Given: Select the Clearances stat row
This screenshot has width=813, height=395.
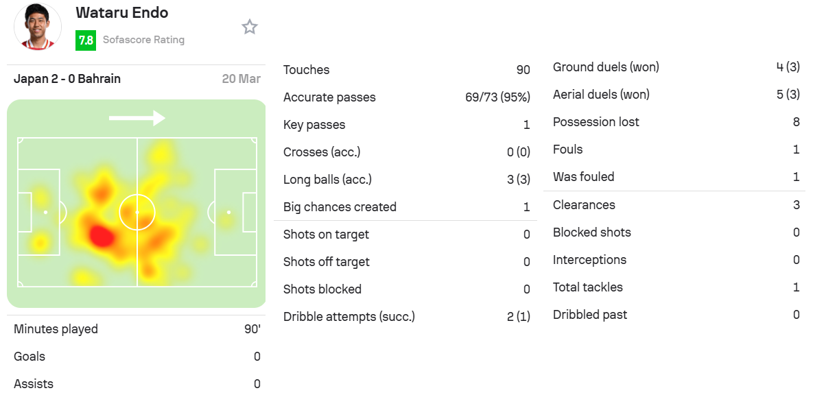Looking at the screenshot, I should coord(676,205).
